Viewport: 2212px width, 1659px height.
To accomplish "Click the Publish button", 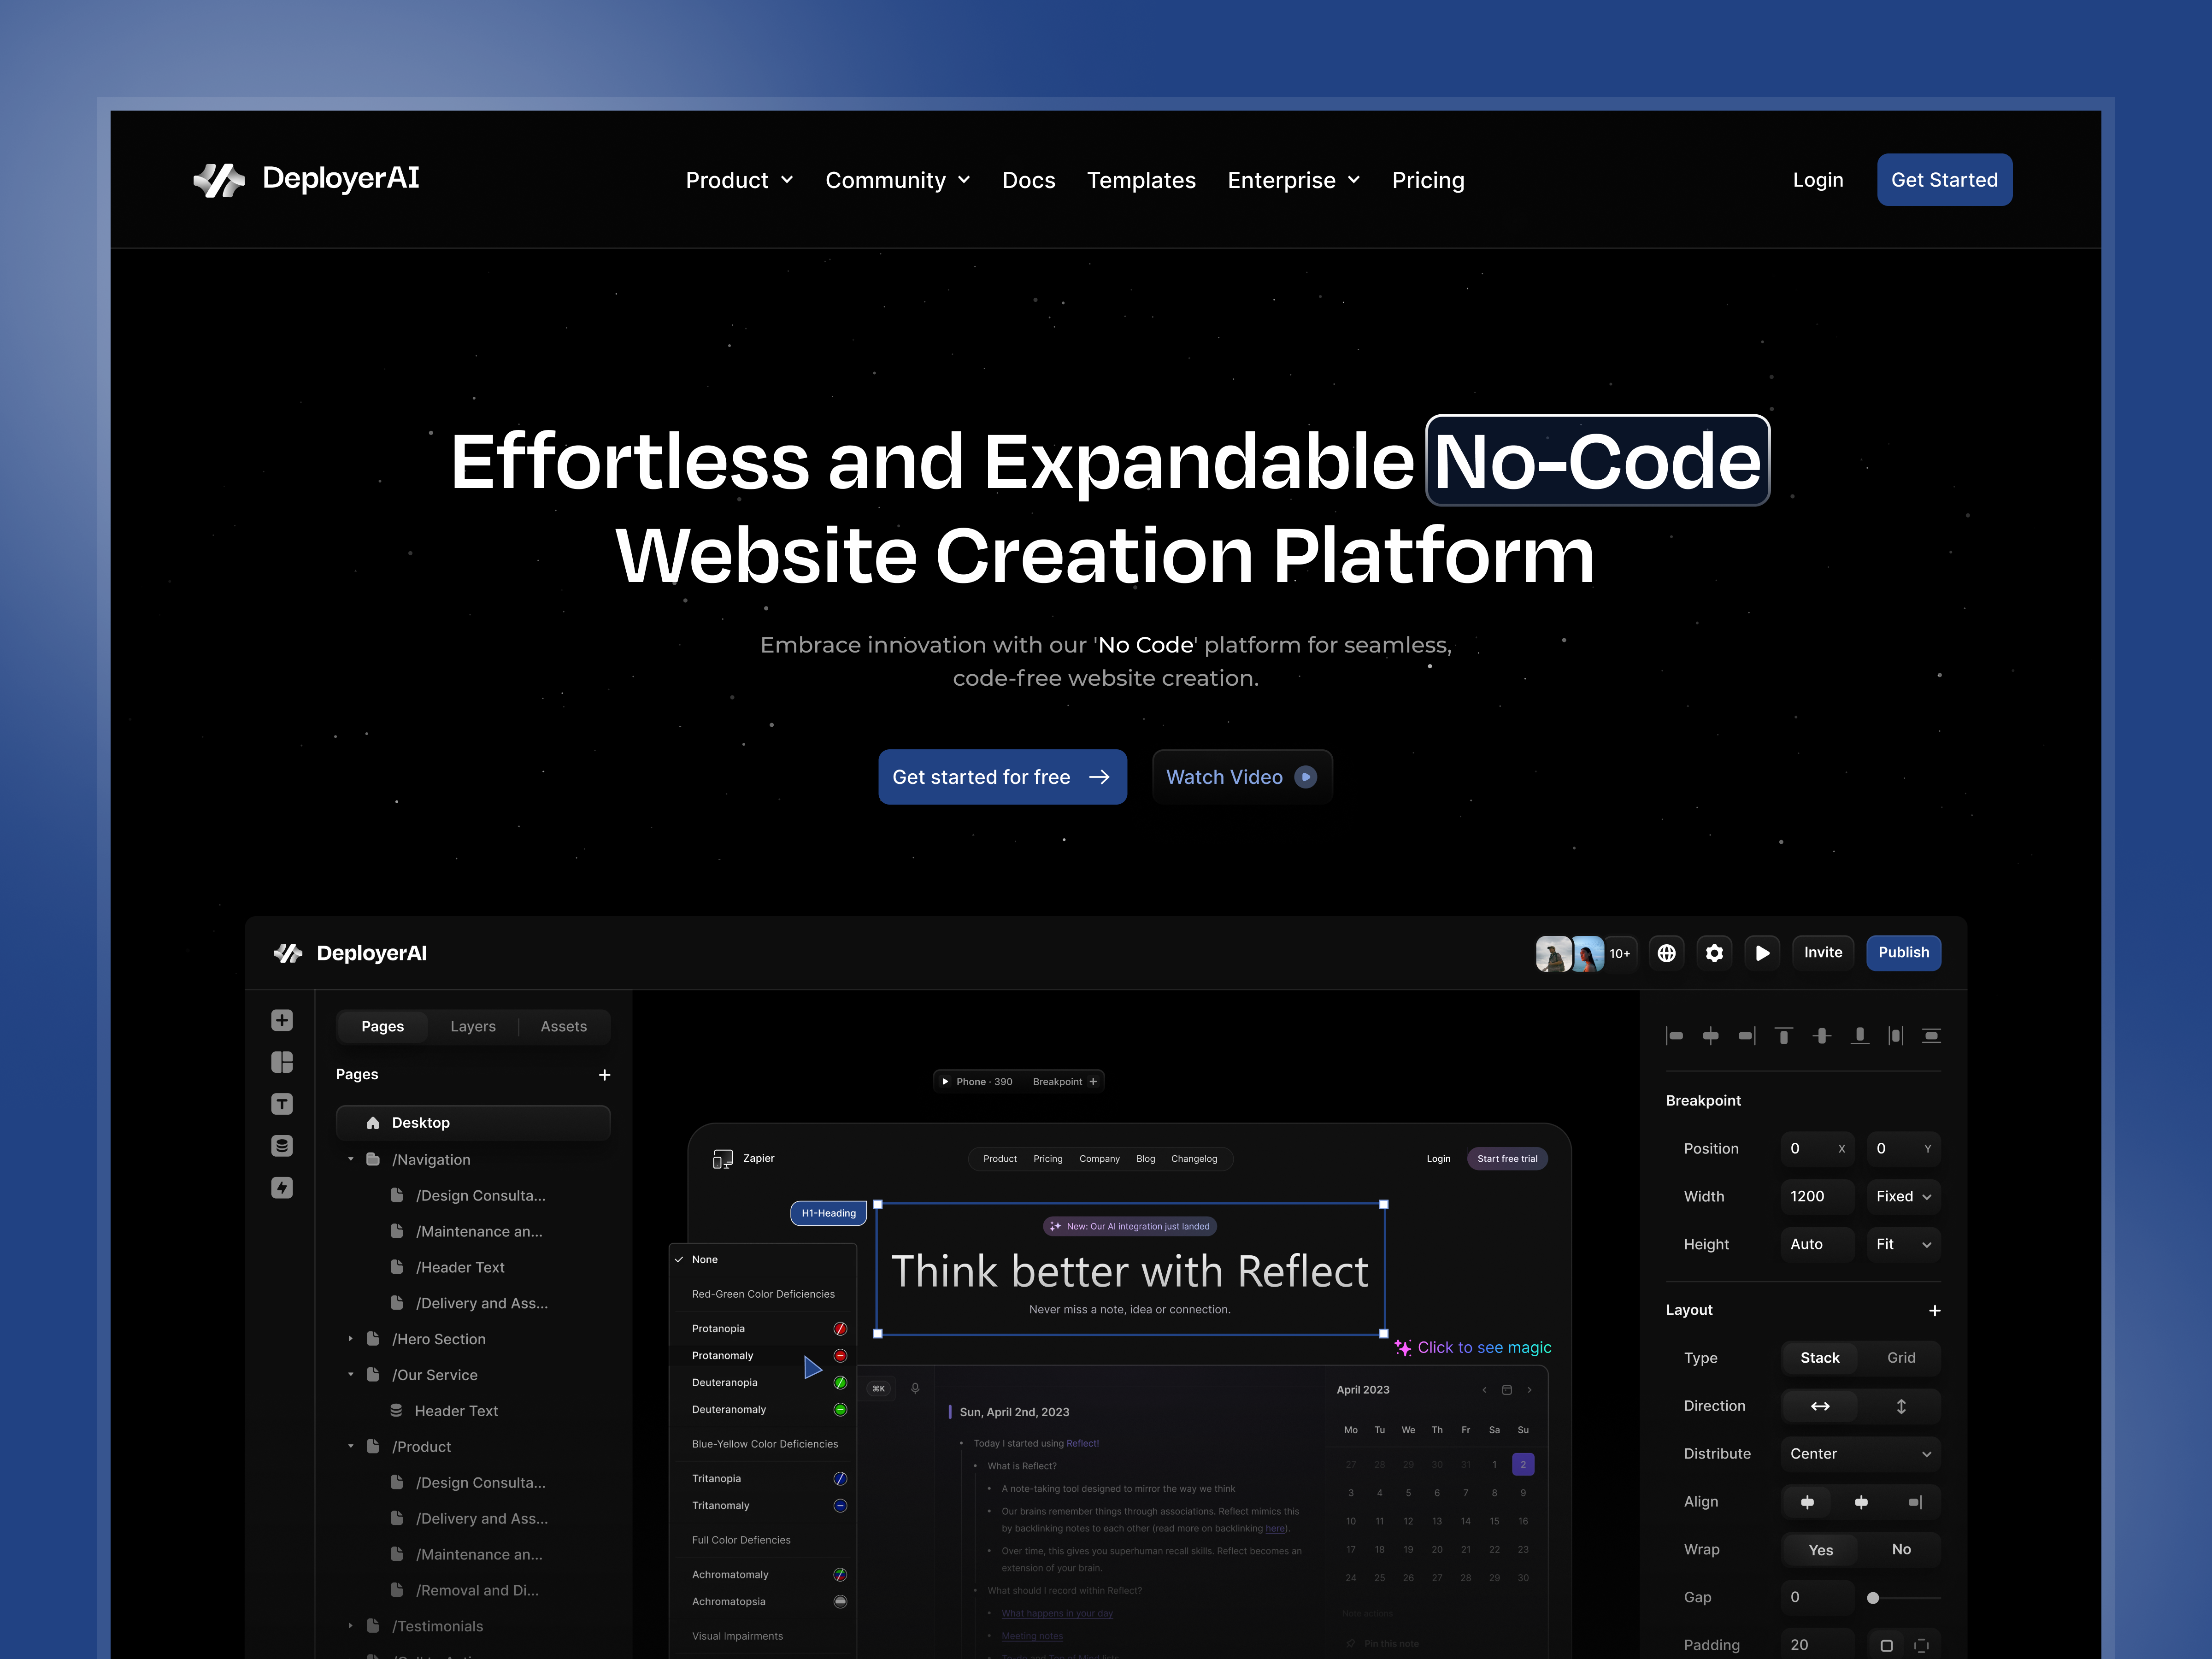I will pos(1903,953).
